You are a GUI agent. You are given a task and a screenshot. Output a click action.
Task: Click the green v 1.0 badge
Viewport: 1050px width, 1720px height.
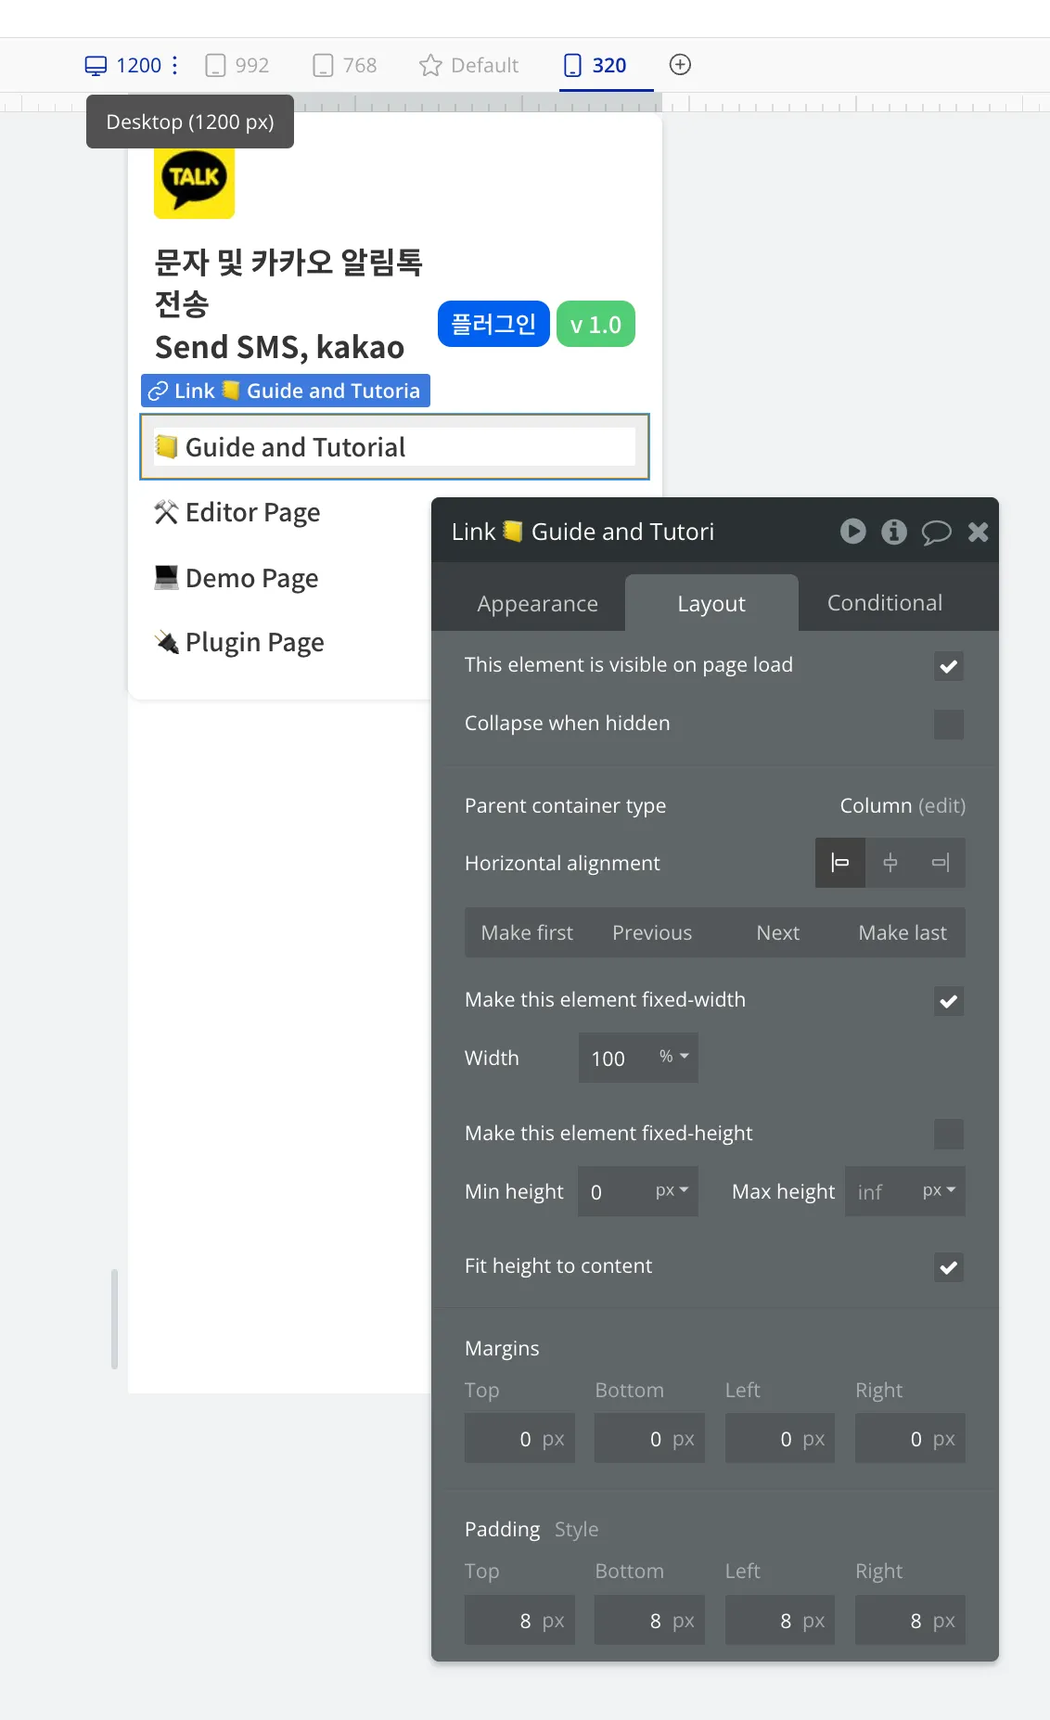click(595, 324)
